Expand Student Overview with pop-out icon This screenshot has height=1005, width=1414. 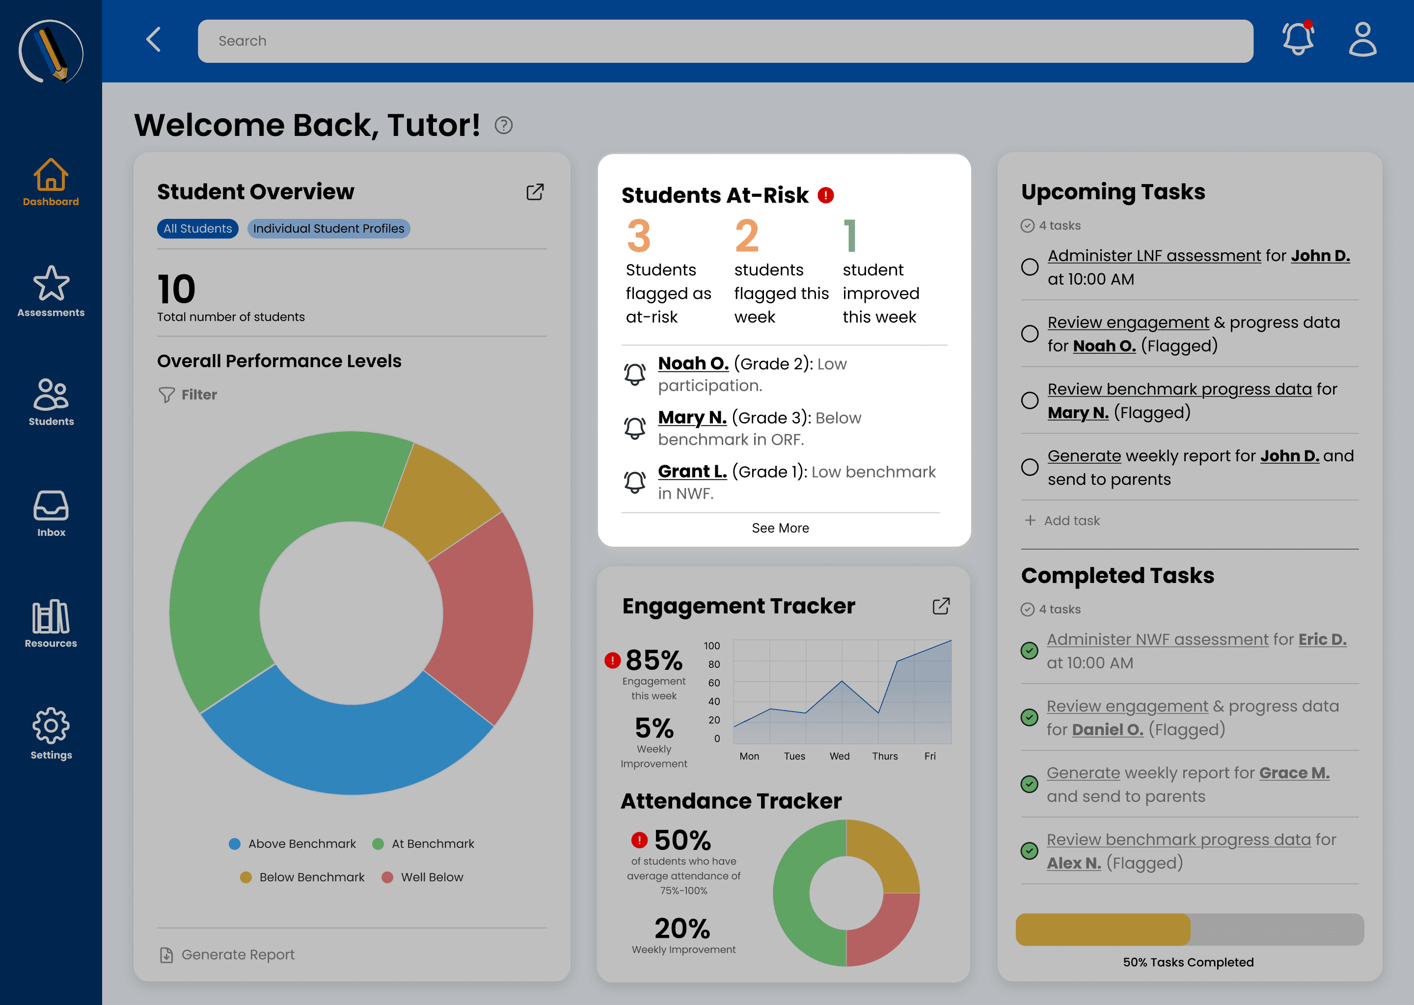click(535, 192)
